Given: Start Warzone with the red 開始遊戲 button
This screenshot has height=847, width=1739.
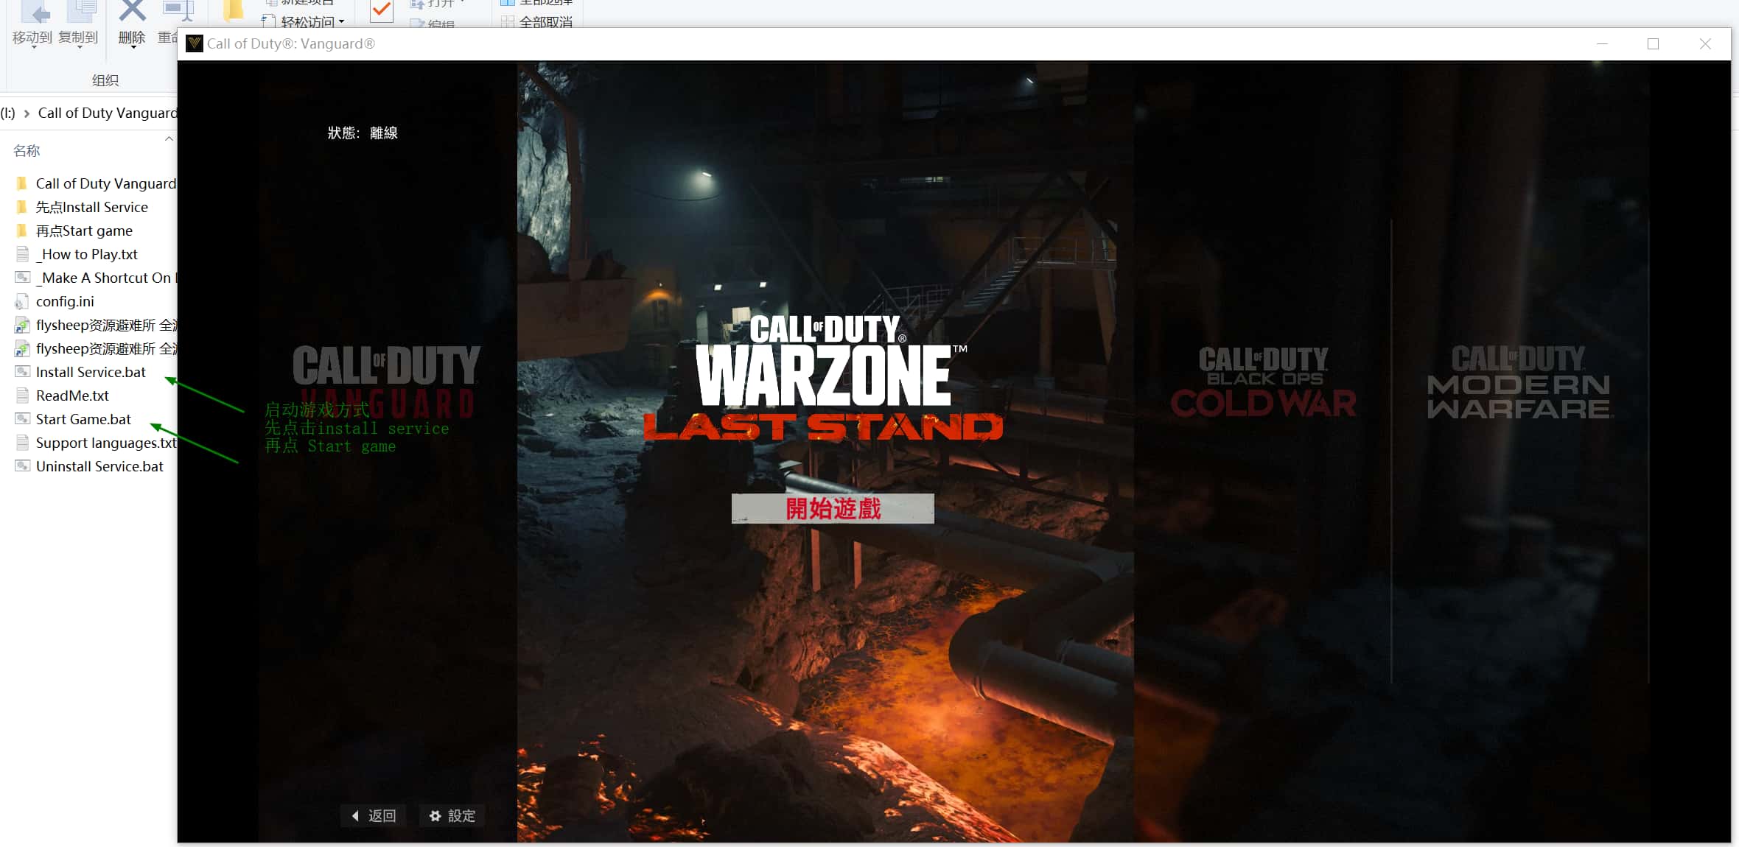Looking at the screenshot, I should (833, 508).
